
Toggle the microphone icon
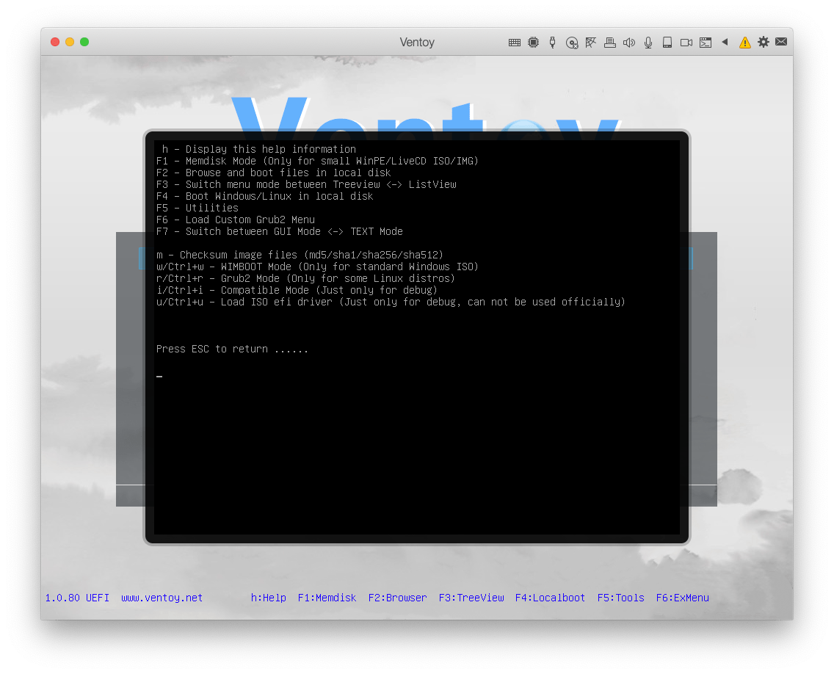pos(648,43)
